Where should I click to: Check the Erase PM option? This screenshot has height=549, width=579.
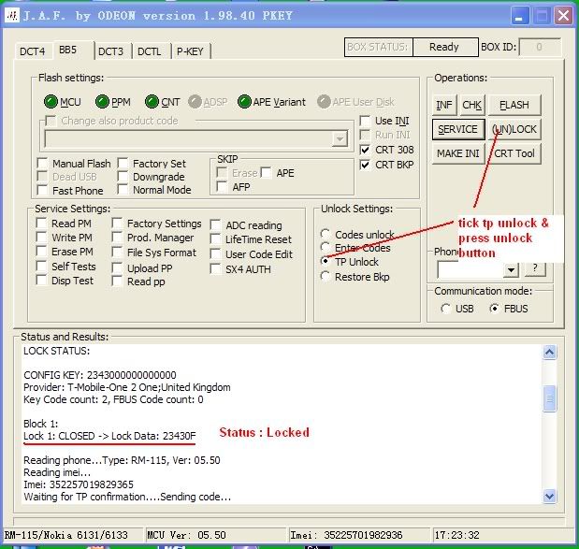pos(41,251)
